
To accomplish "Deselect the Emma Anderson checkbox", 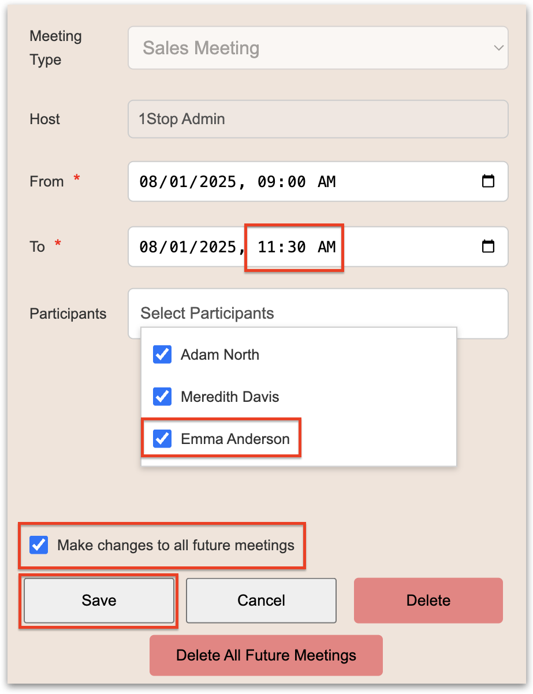I will click(x=162, y=439).
